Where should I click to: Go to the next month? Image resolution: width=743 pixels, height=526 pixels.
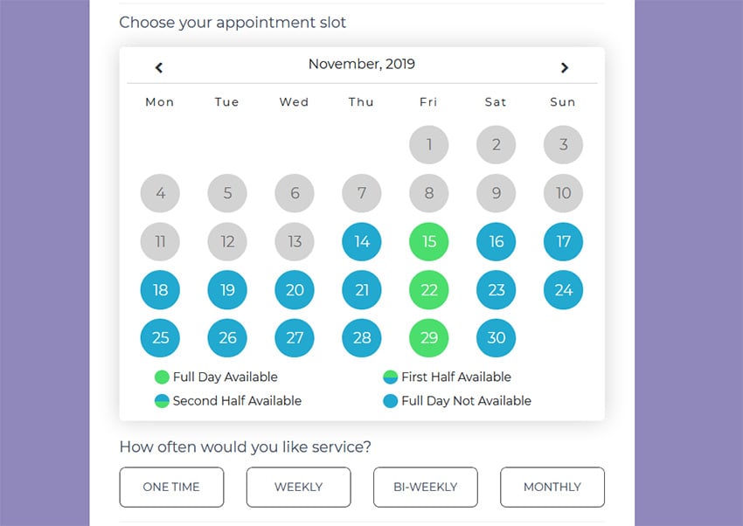pyautogui.click(x=565, y=66)
